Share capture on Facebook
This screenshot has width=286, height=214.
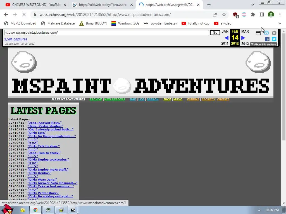pyautogui.click(x=267, y=39)
